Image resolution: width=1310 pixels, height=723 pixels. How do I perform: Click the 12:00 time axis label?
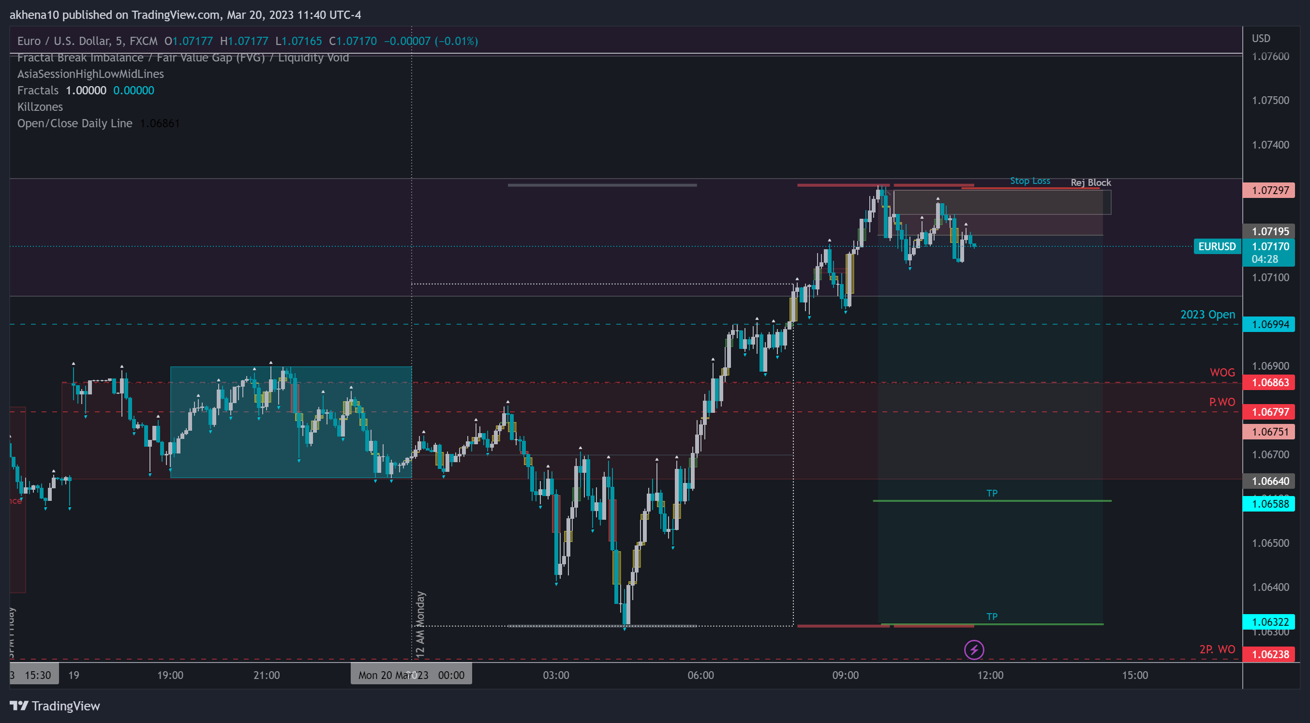pyautogui.click(x=990, y=675)
